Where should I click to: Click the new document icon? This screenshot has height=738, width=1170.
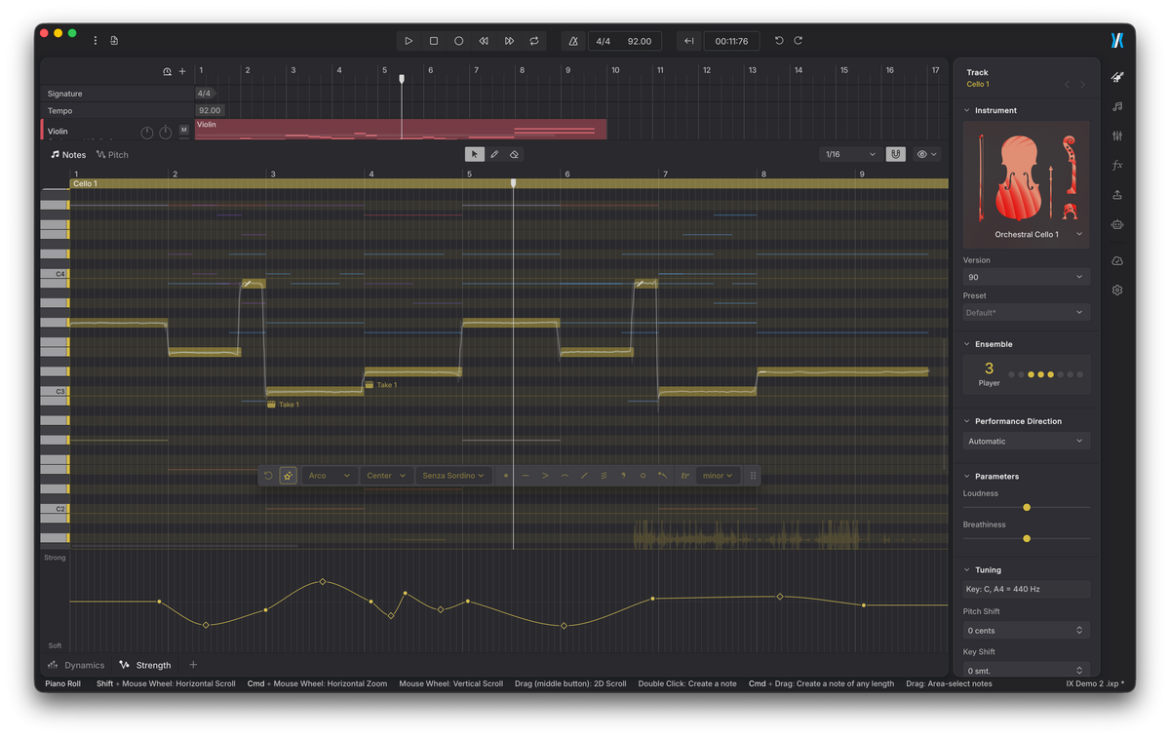click(114, 41)
